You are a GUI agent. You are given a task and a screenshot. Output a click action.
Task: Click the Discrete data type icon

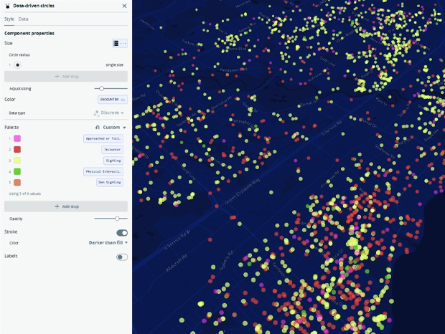pos(96,113)
